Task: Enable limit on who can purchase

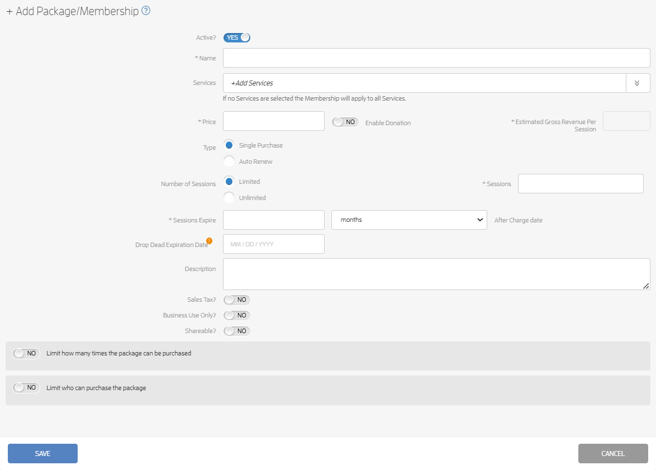Action: point(26,387)
